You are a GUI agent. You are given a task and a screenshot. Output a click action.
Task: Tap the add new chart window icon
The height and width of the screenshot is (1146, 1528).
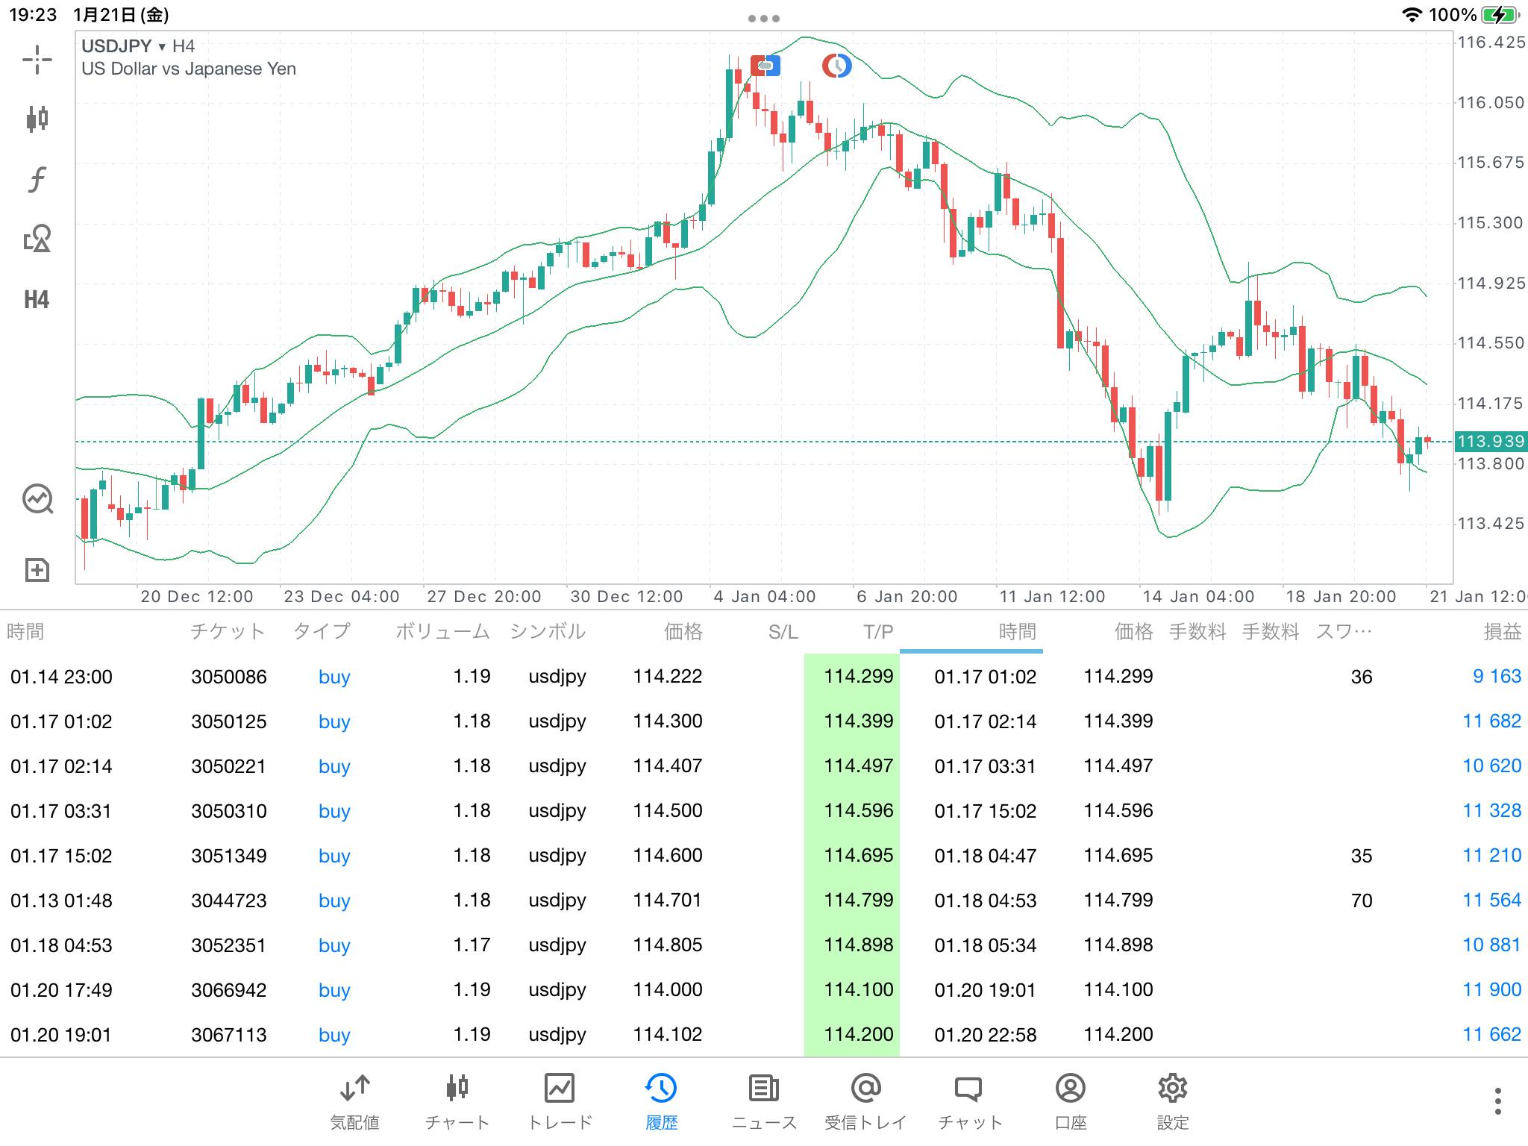(37, 570)
